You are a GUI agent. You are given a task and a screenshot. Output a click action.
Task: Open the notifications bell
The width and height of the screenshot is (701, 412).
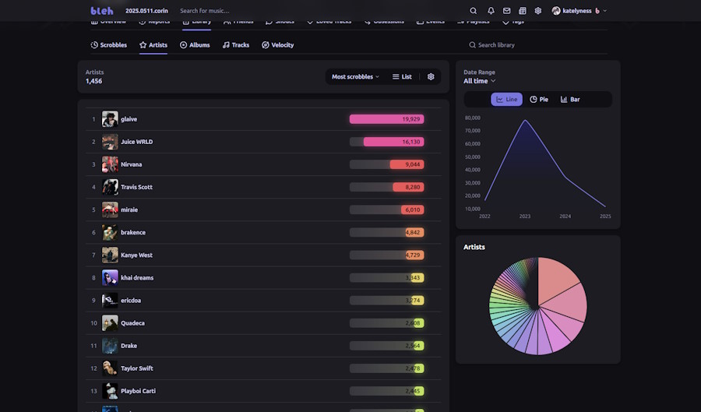coord(491,11)
